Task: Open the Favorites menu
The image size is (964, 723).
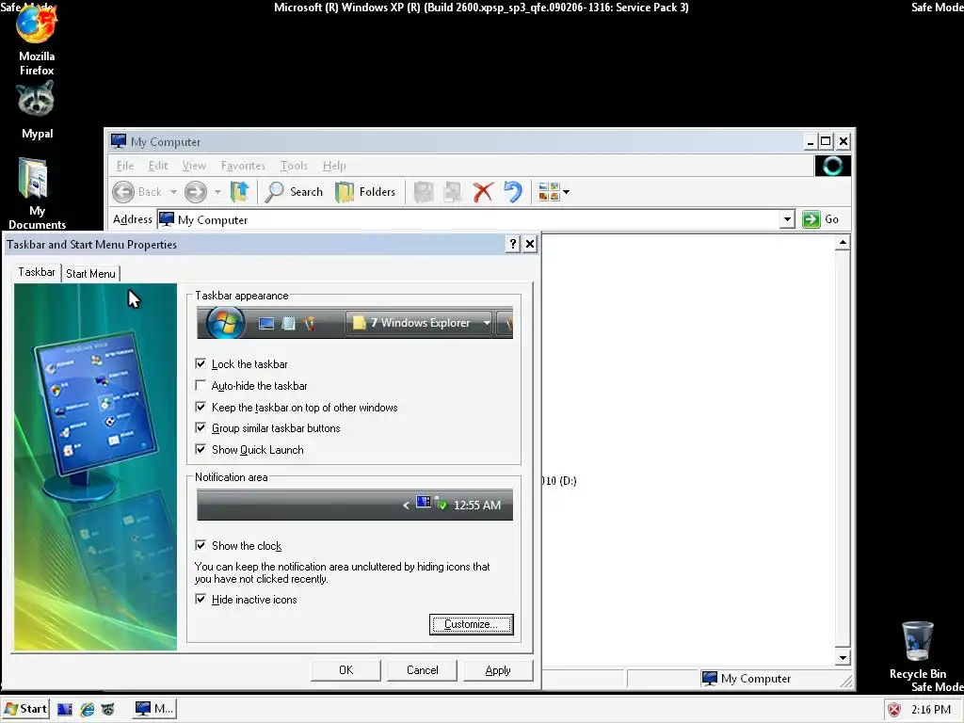Action: click(x=243, y=166)
